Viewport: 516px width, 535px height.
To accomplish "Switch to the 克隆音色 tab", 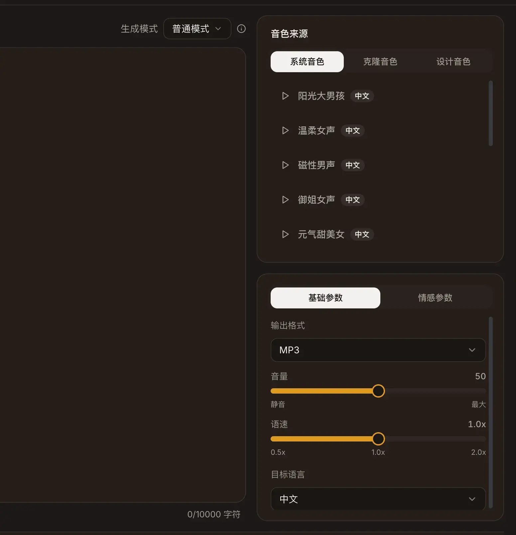I will [x=380, y=62].
